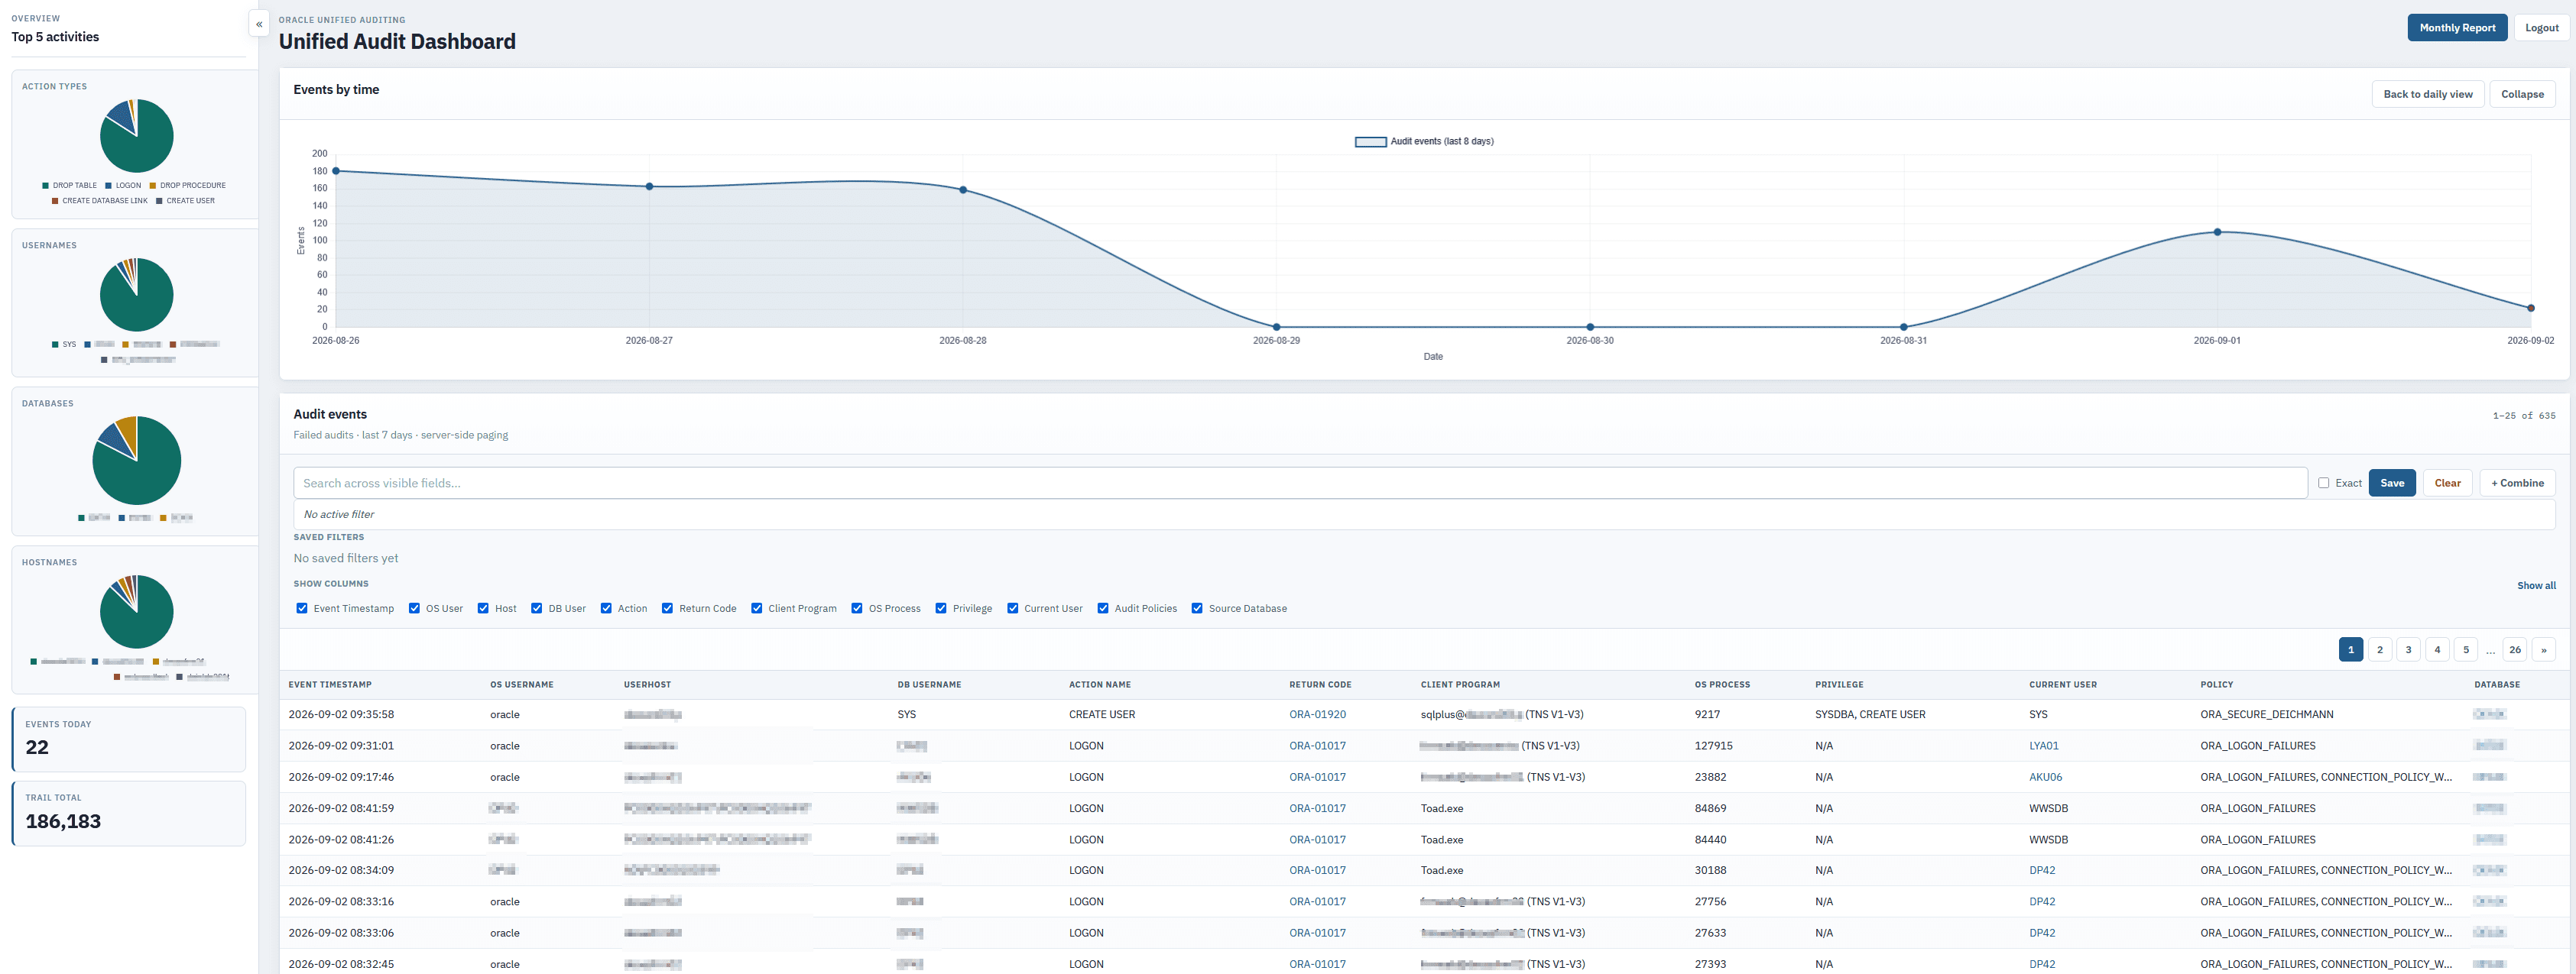Sort by RETURN CODE column header
This screenshot has height=974, width=2576.
click(1320, 684)
